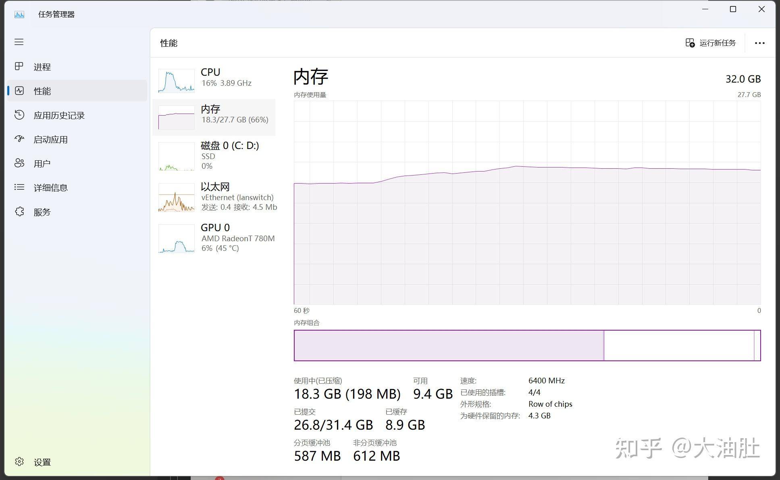The image size is (780, 480).
Task: Click 发送: 0.4 接收: 4.5 Mb text
Action: (239, 207)
